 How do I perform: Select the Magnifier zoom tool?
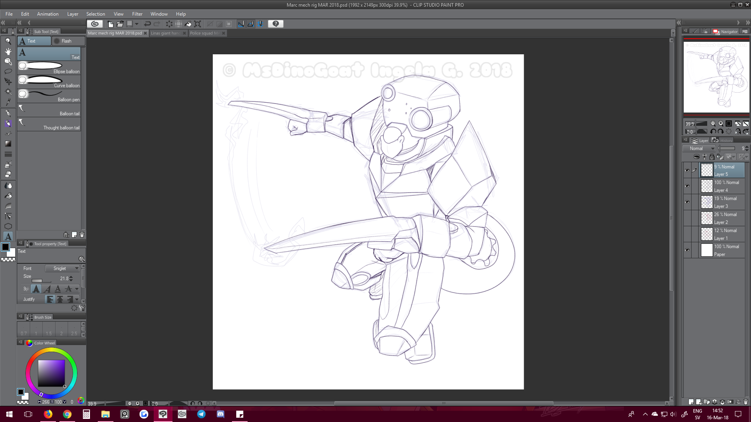[x=8, y=41]
